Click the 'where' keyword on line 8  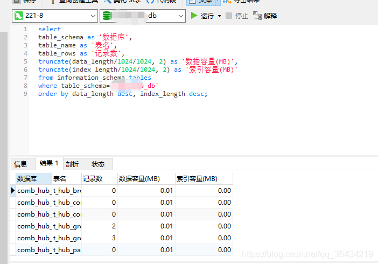[47, 86]
